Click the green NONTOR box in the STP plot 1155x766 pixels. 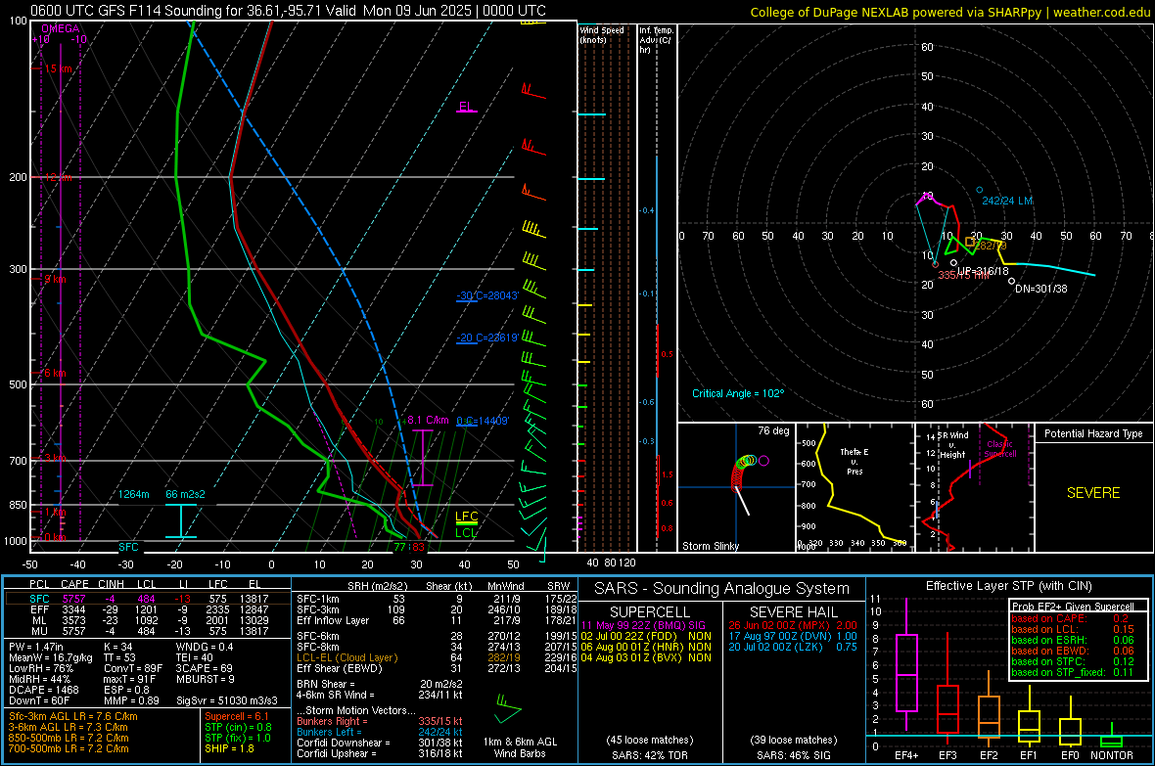click(x=1111, y=742)
